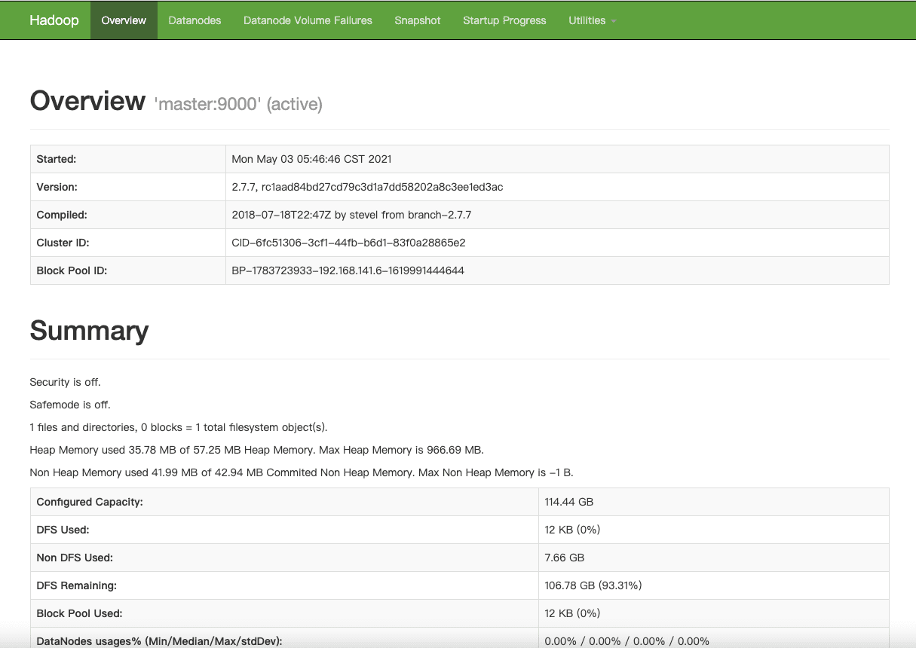
Task: Click the 'Safemode is off.' status text
Action: point(70,405)
